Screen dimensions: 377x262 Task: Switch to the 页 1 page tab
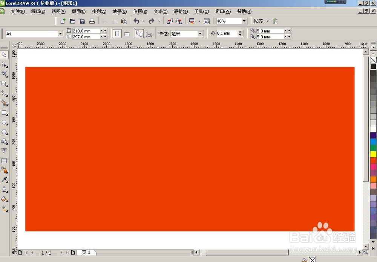86,252
